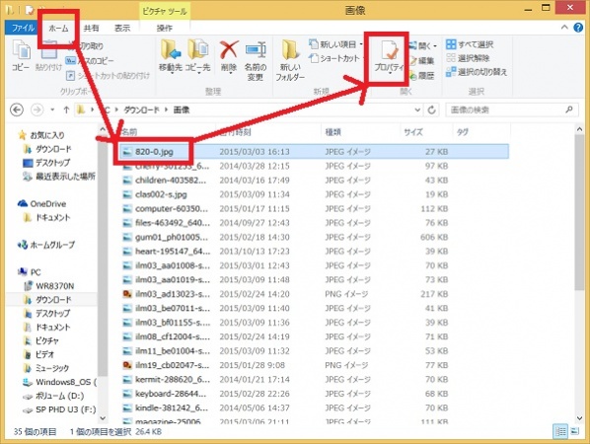This screenshot has height=444, width=590.
Task: Clear selection with 選択解除
Action: 468,58
